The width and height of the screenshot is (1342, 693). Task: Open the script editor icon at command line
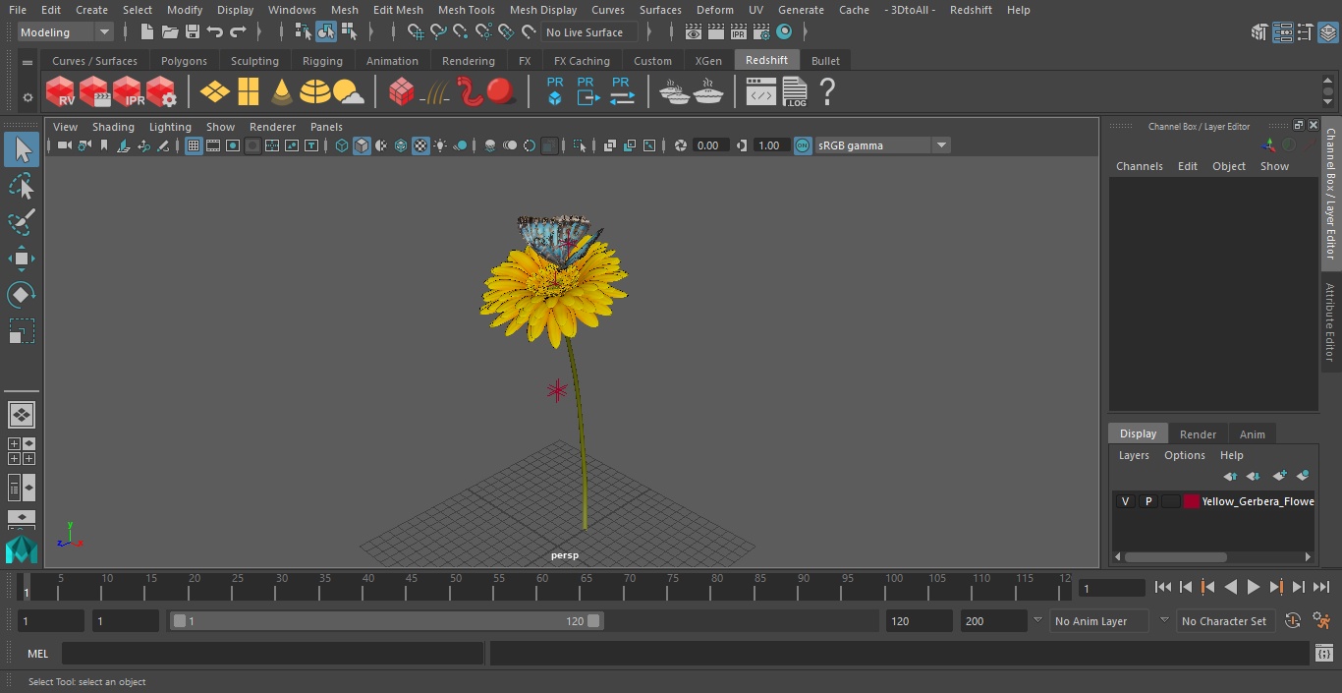1323,653
